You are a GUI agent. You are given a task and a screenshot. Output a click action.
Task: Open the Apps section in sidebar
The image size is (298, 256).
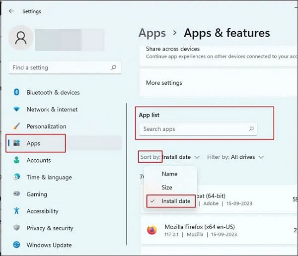(x=34, y=143)
